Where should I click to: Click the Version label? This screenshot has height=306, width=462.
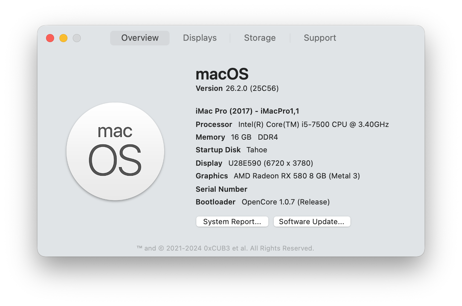(x=209, y=88)
